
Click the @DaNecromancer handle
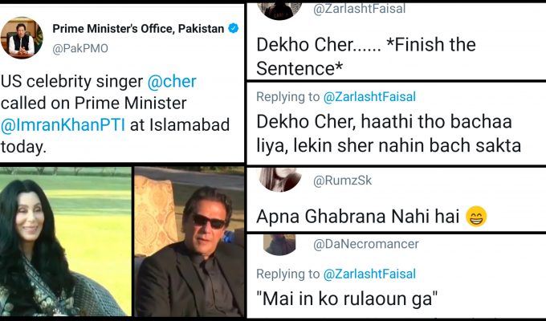tap(365, 243)
